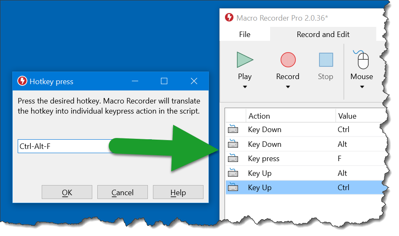Expand the dropdown arrow under Record
This screenshot has height=236, width=399.
[288, 87]
